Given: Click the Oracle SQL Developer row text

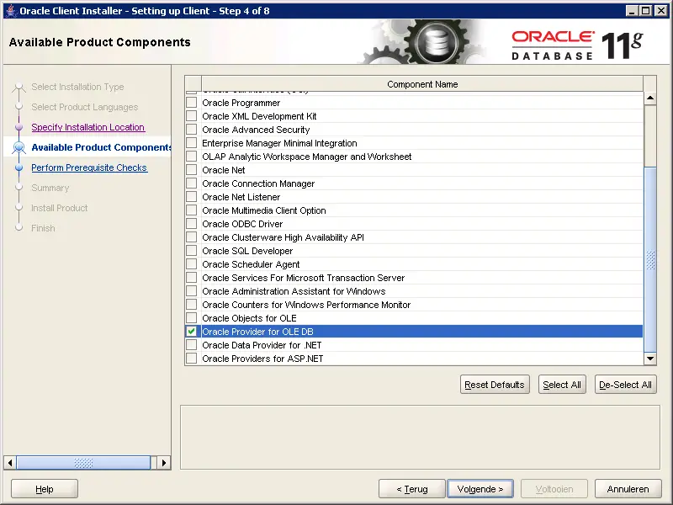Looking at the screenshot, I should (247, 251).
